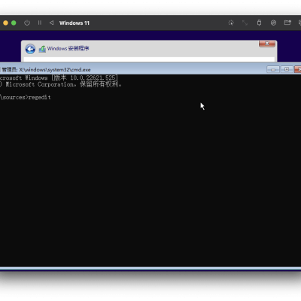Click the Windows Setup program icon
This screenshot has width=301, height=301.
coord(42,49)
